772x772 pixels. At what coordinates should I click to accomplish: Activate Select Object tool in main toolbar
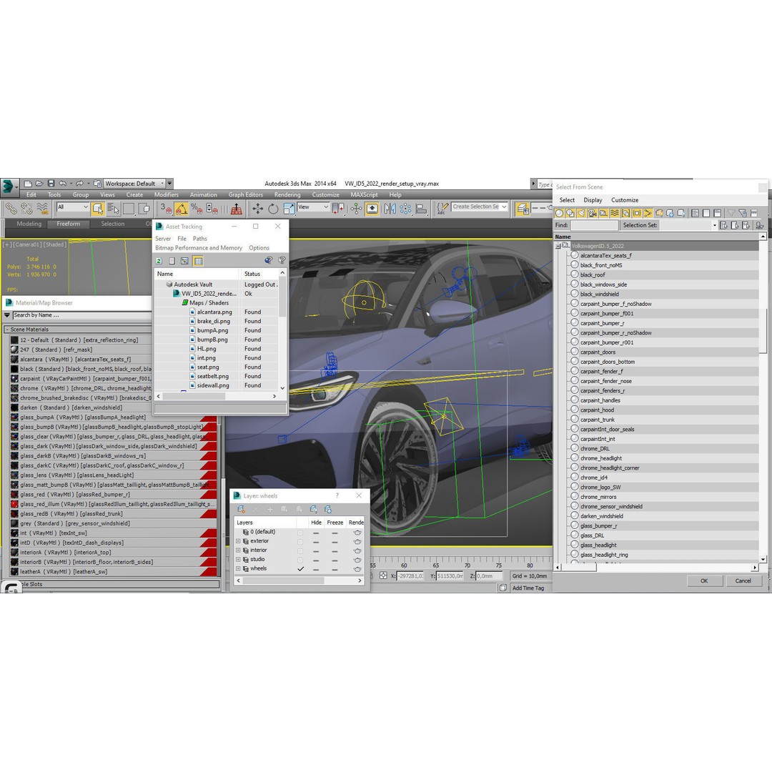click(x=97, y=209)
